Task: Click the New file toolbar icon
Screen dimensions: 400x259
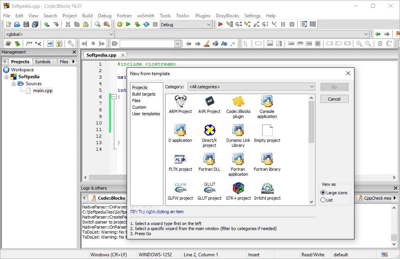Action: point(8,24)
